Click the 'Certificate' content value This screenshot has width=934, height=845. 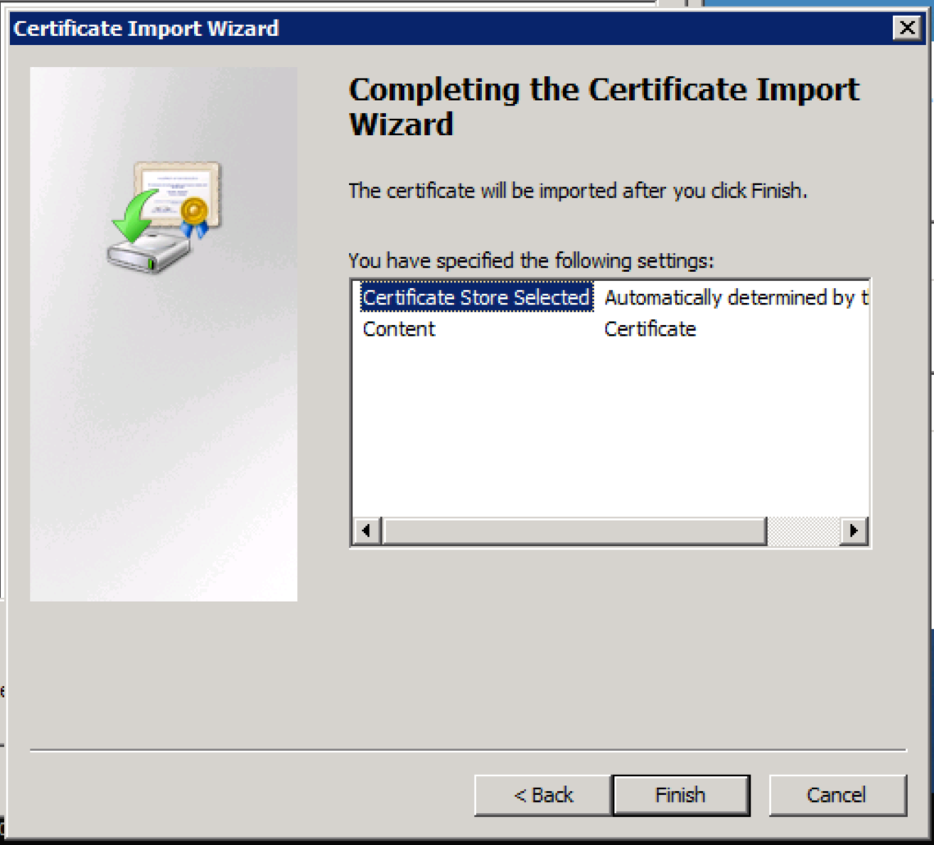(x=650, y=329)
